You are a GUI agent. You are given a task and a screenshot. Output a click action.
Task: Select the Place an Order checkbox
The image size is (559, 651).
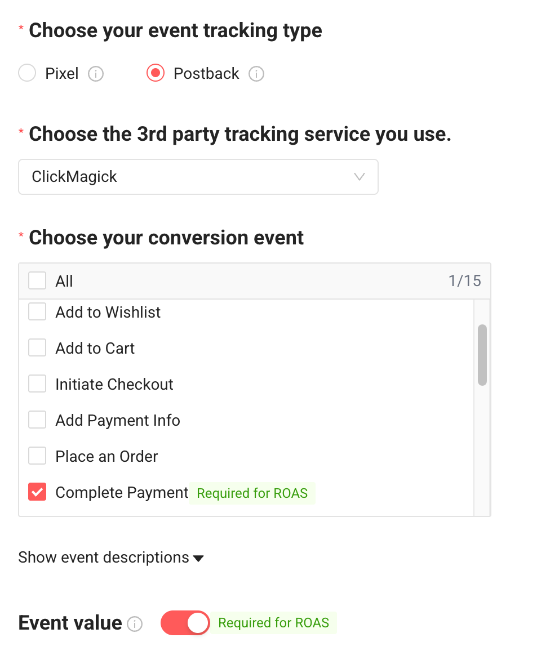coord(37,456)
